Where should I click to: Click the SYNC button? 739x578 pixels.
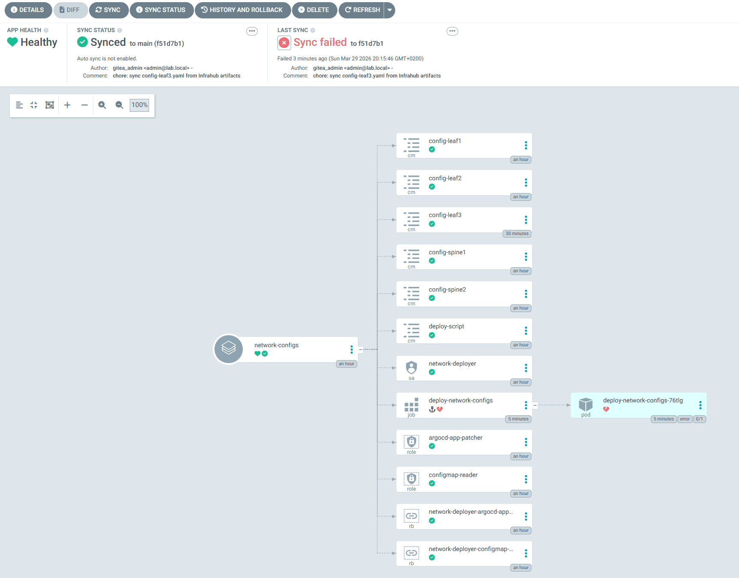(108, 10)
